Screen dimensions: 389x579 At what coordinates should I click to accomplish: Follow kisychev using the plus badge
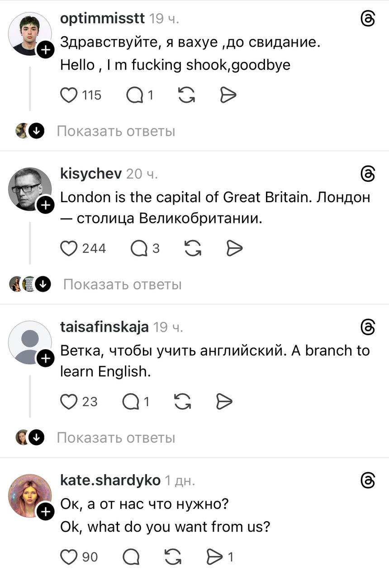point(46,206)
